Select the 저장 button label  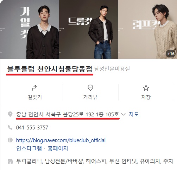point(146,97)
